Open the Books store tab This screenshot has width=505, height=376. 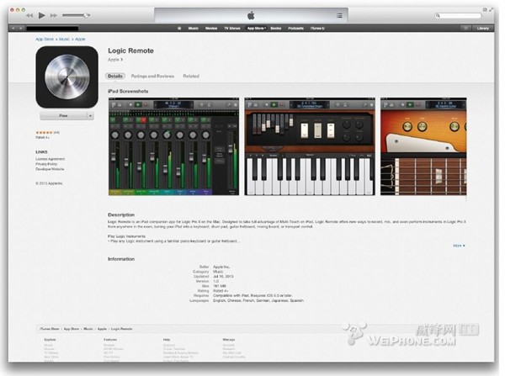pos(276,29)
